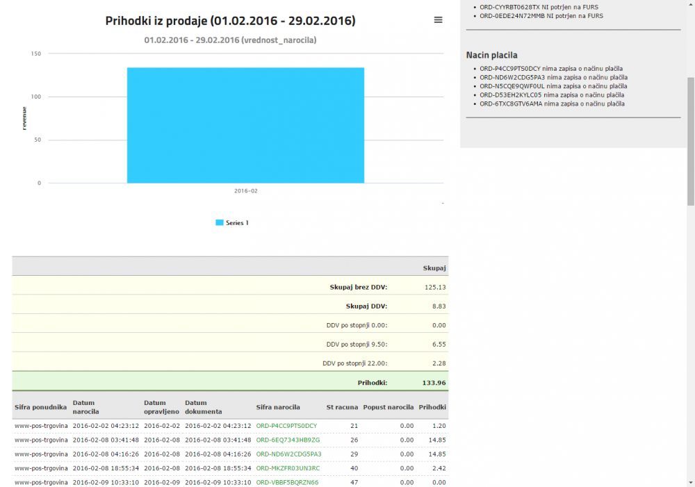Open the chart context menu hamburger icon
This screenshot has width=695, height=487.
coord(438,20)
